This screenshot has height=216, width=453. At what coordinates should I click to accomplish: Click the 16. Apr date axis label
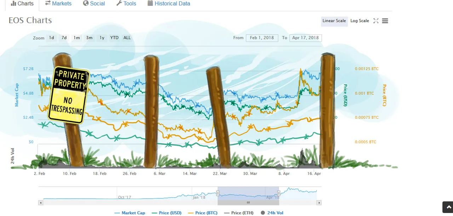coord(314,174)
